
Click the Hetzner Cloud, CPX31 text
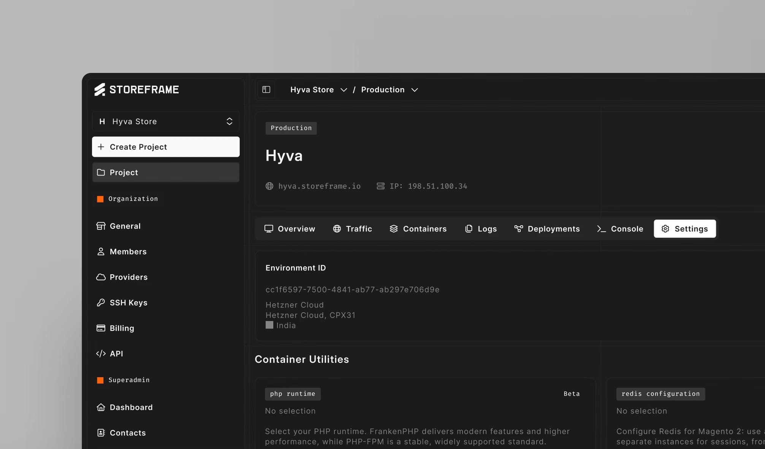click(x=310, y=315)
